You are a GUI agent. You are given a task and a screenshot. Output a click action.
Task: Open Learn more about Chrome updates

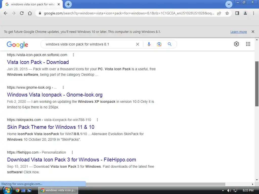239,32
